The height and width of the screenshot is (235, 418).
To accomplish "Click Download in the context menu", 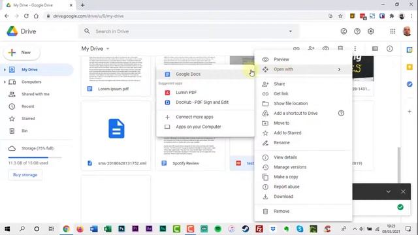I will click(x=303, y=196).
